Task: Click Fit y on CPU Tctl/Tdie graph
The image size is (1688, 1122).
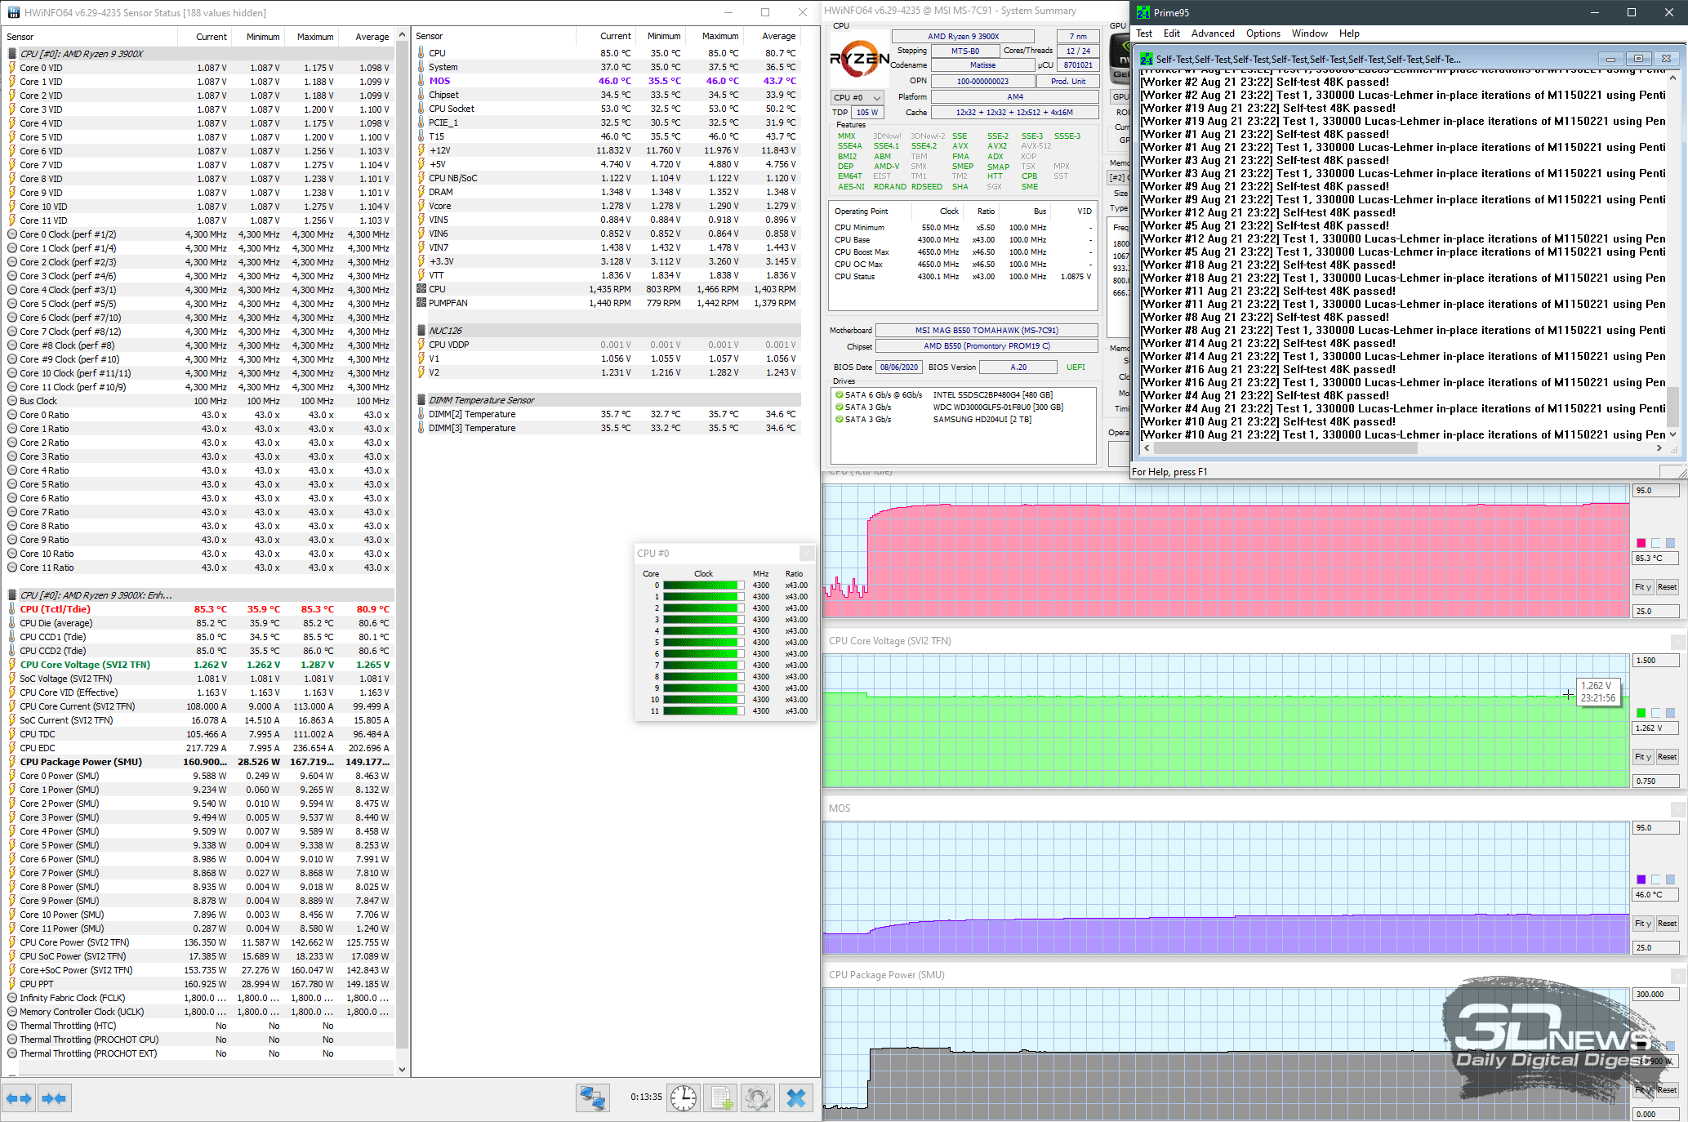Action: 1643,587
